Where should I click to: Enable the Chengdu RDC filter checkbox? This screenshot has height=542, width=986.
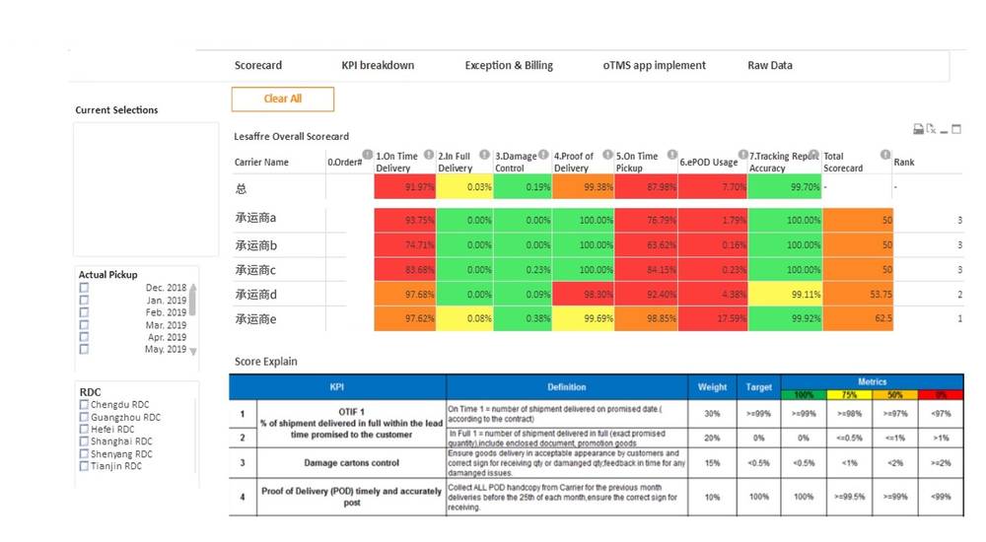(84, 405)
